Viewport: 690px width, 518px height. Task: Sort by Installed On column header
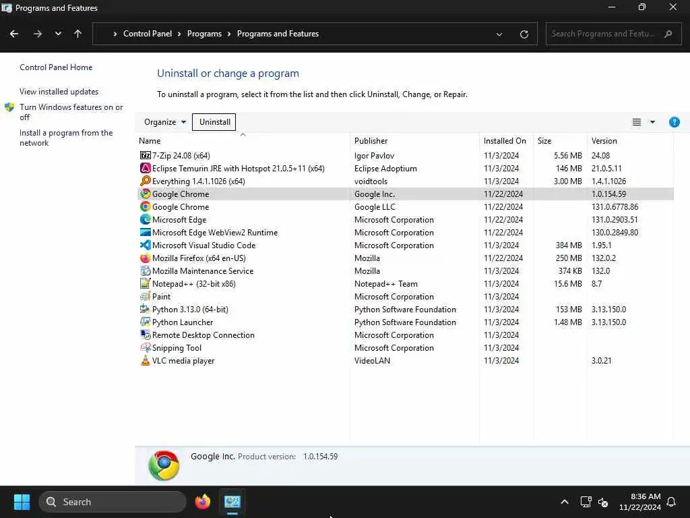(x=505, y=140)
